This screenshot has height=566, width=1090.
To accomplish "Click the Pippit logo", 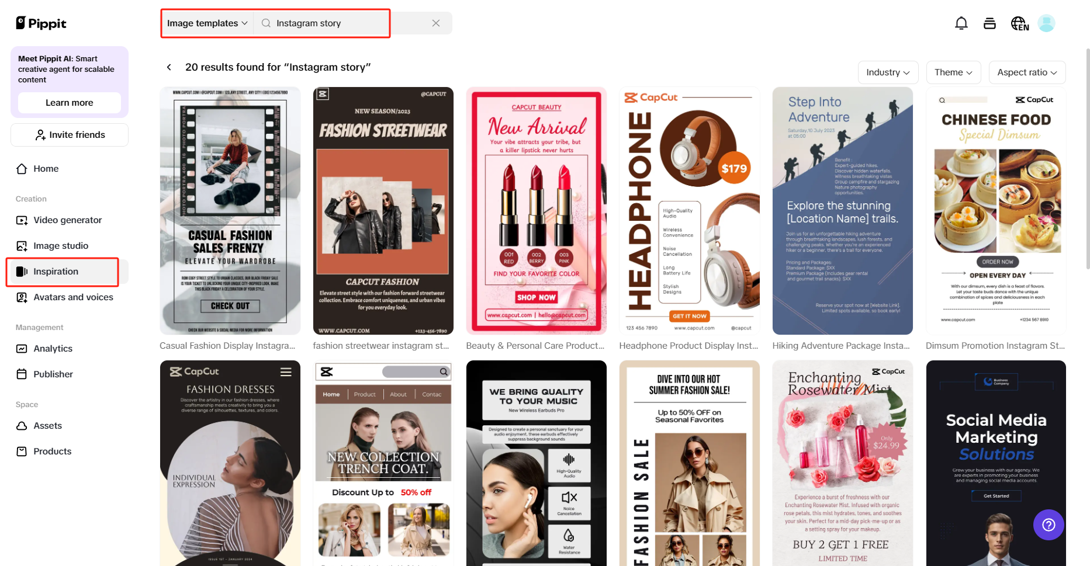I will 40,23.
